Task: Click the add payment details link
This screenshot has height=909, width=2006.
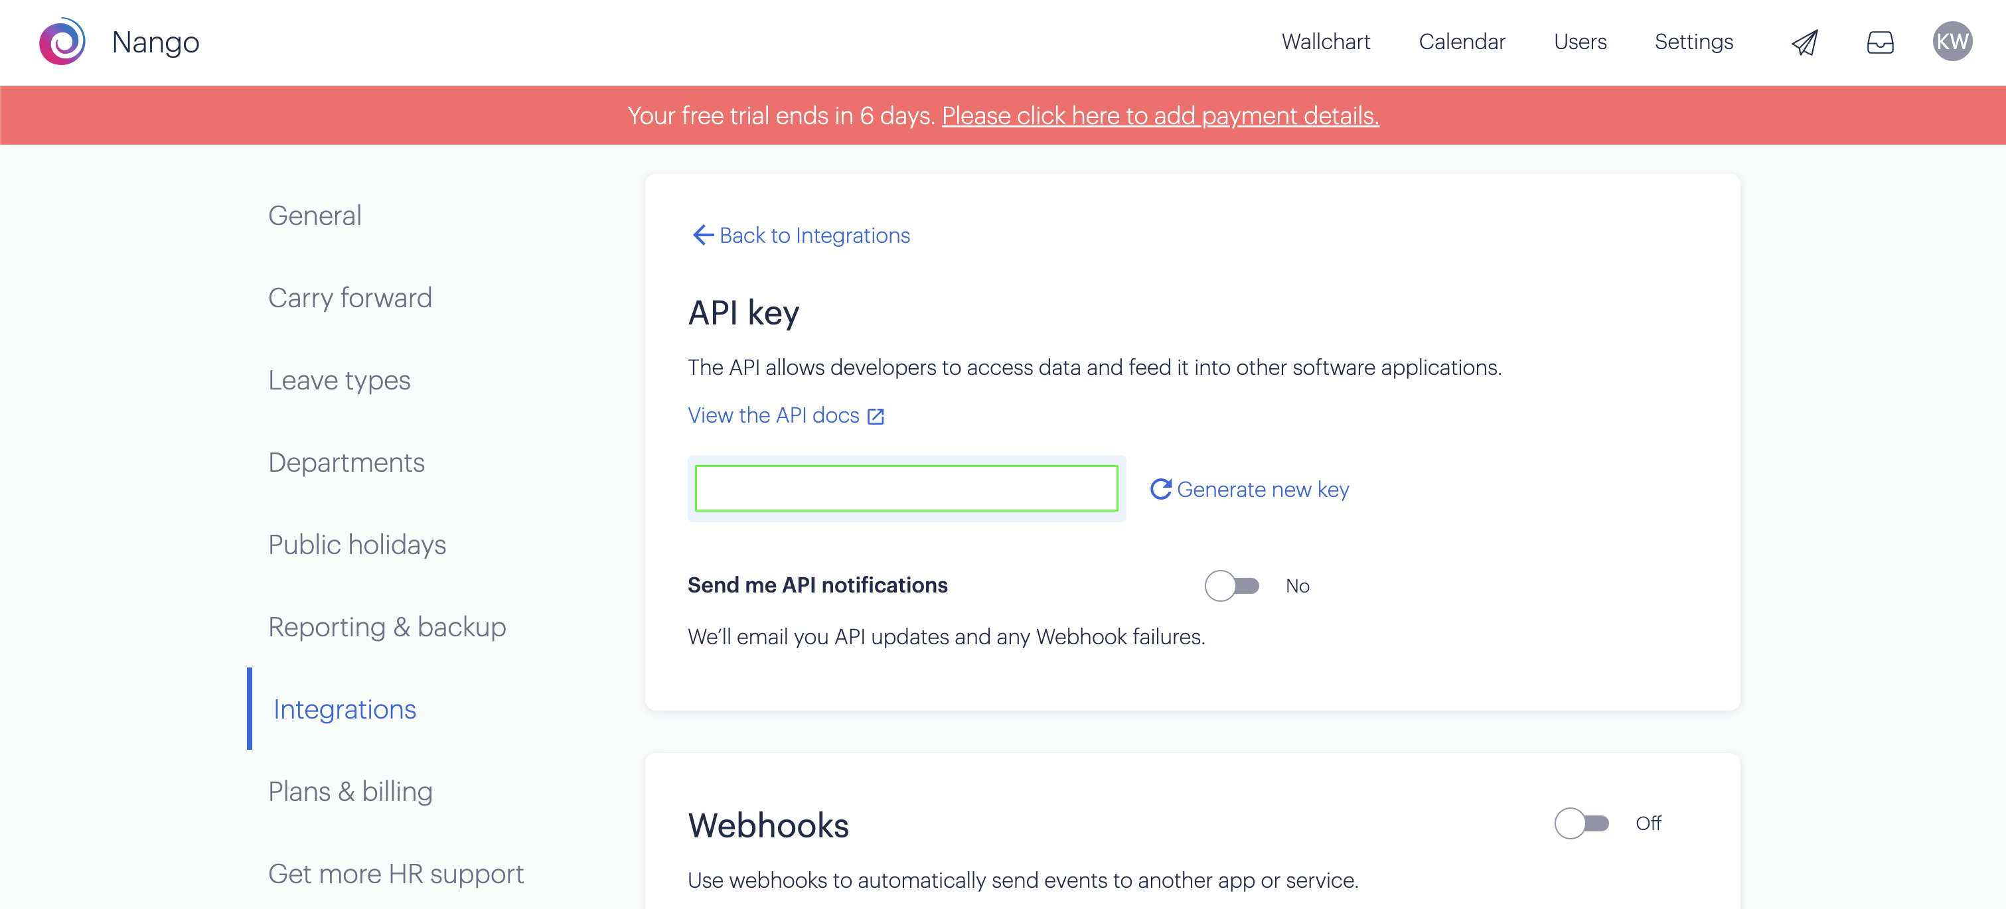Action: click(1160, 116)
